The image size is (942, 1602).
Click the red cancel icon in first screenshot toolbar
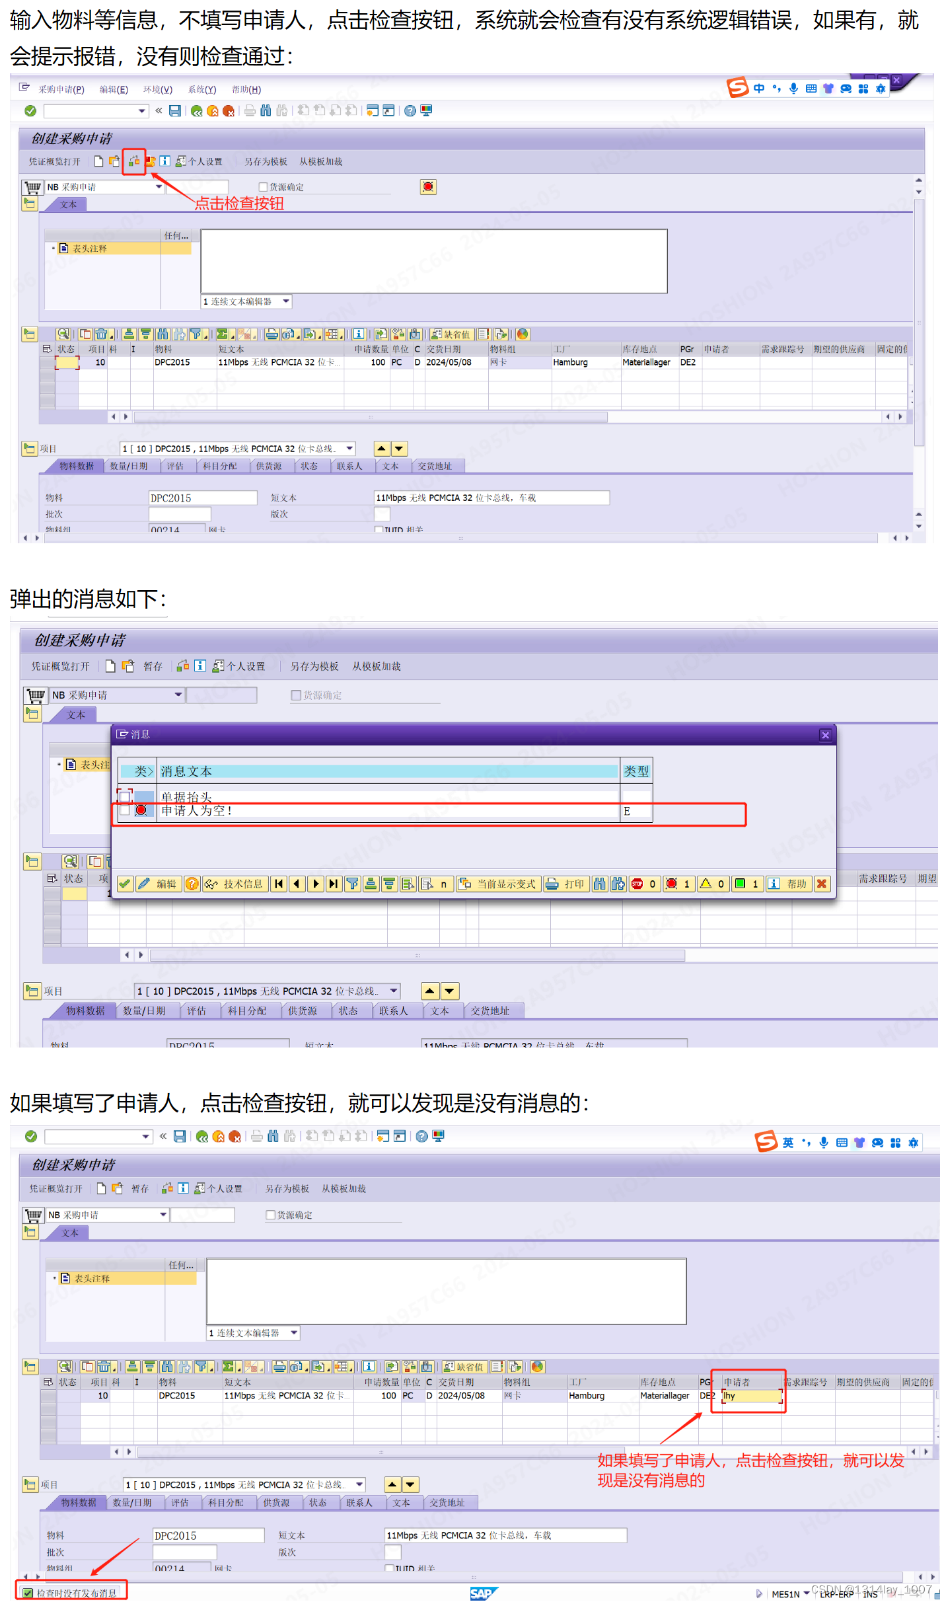point(229,111)
